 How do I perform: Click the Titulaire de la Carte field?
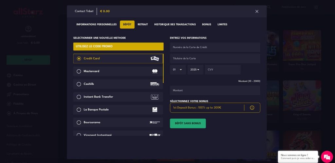[215, 58]
